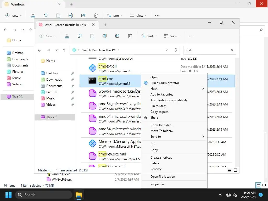Open the New dropdown in the back Windows window

pyautogui.click(x=14, y=15)
